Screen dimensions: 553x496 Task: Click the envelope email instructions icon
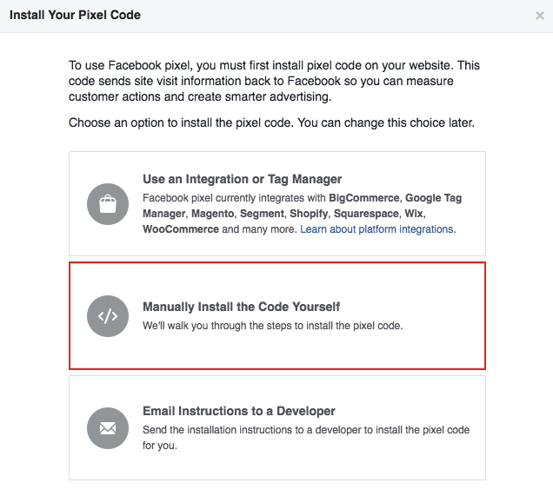point(108,427)
